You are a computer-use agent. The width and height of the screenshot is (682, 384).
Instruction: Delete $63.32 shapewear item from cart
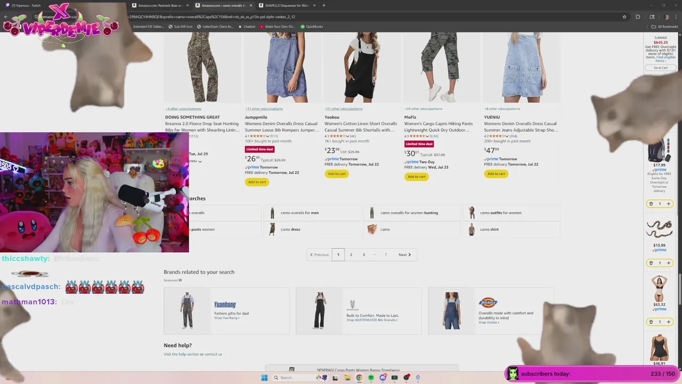651,322
